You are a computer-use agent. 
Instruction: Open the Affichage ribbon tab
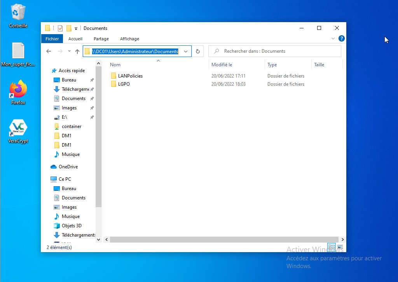tap(129, 39)
